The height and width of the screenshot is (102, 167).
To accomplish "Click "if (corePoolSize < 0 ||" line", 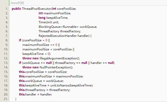I will [34, 40].
